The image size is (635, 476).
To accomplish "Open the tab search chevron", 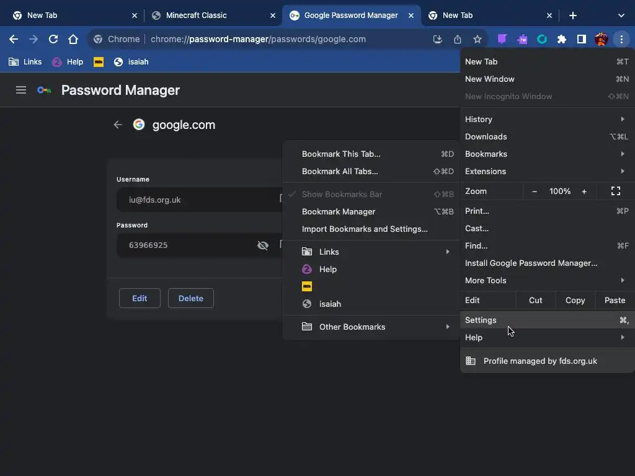I will pos(621,15).
